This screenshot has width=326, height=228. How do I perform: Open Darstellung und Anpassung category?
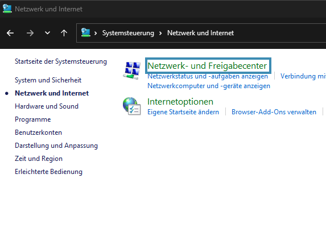click(56, 146)
